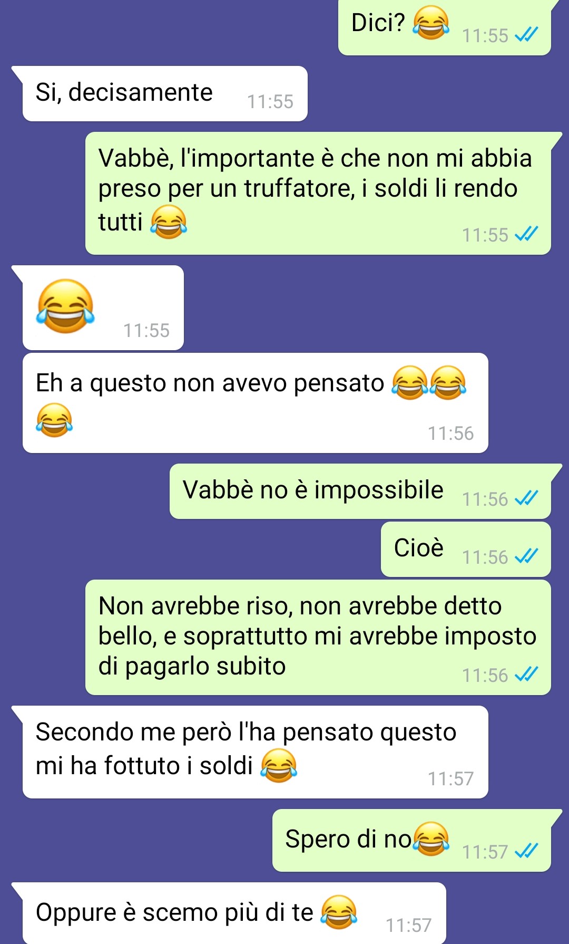Tap the emoji in 'Spero di no'
The image size is (569, 944).
(431, 839)
